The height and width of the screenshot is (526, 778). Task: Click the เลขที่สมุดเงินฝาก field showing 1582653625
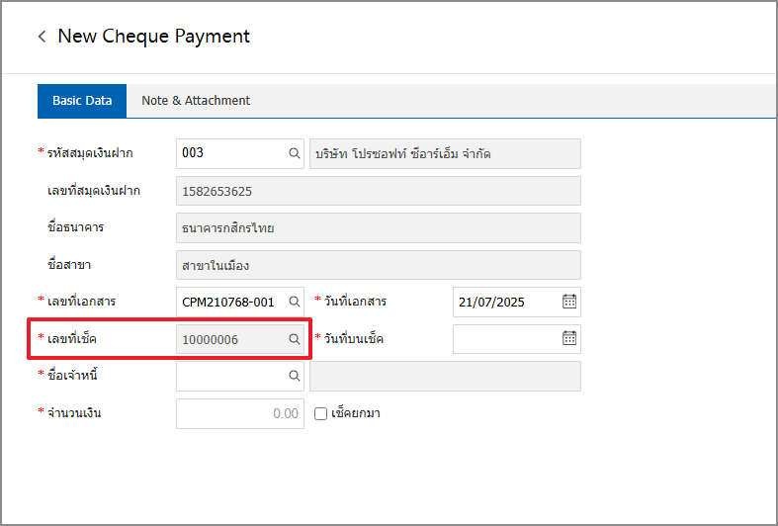click(x=378, y=191)
